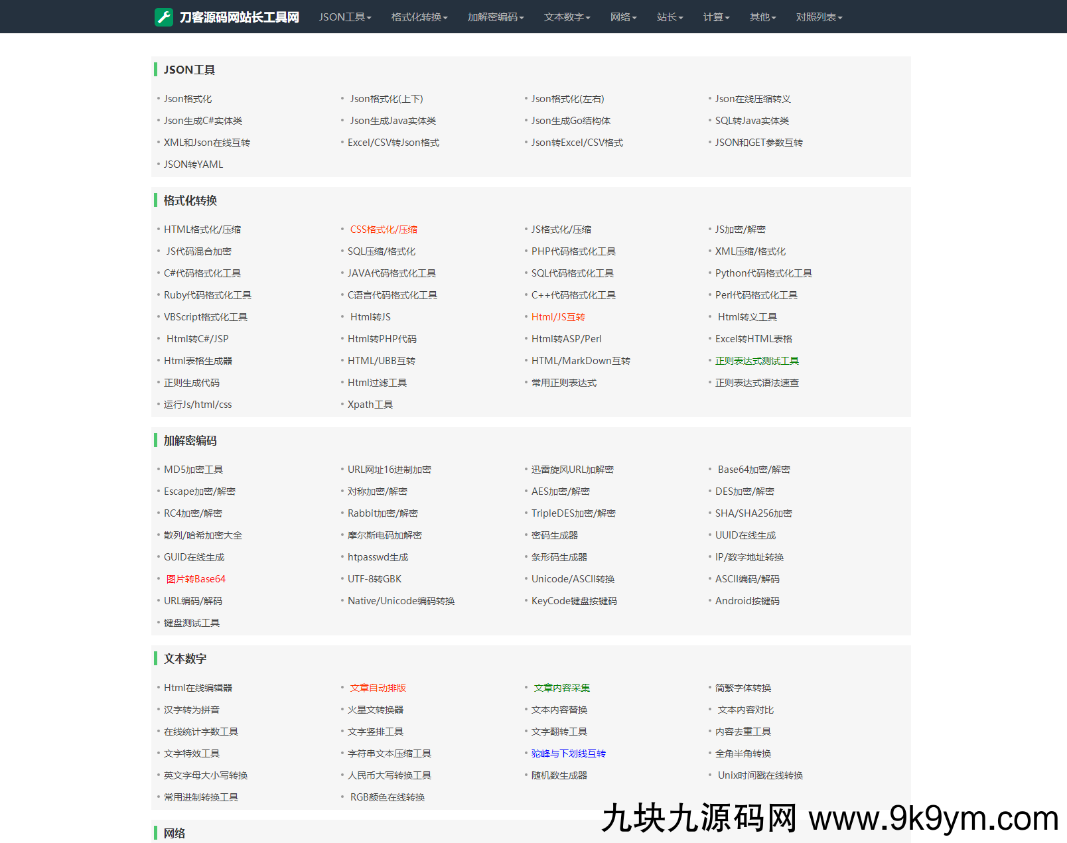This screenshot has width=1067, height=843.
Task: Open the 加解密编码 navigation dropdown
Action: pos(495,17)
